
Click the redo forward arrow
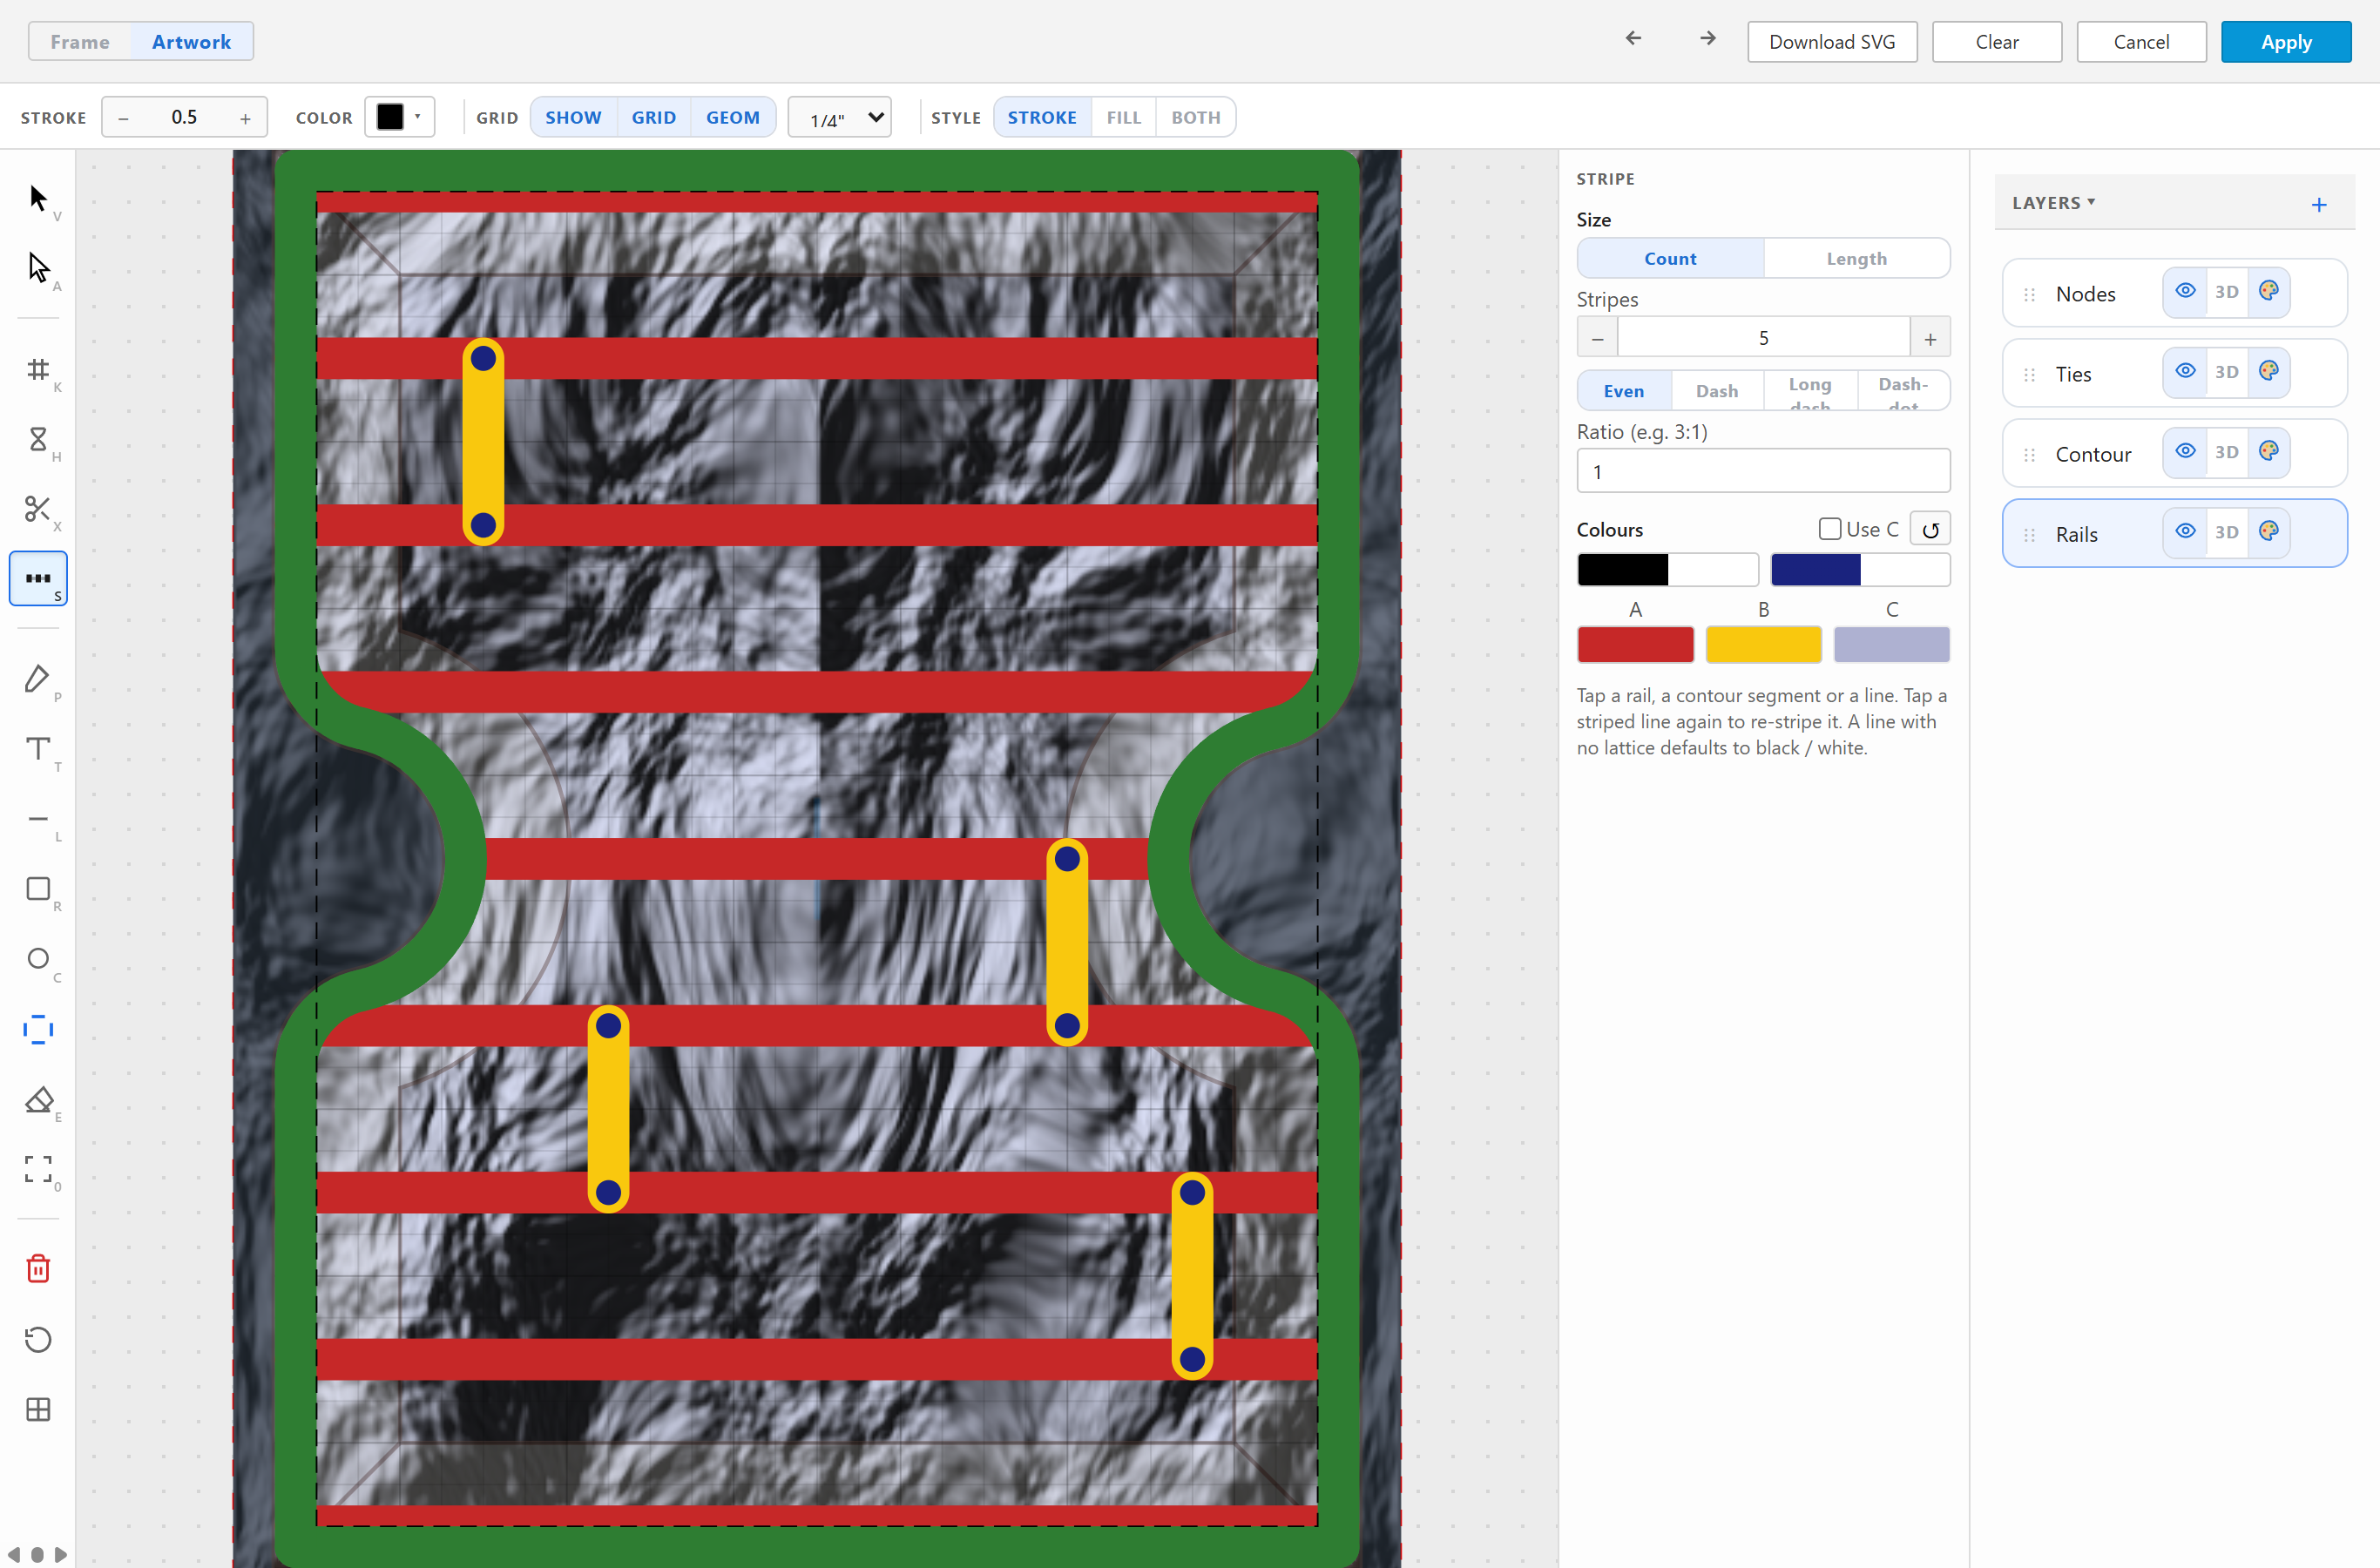coord(1708,38)
